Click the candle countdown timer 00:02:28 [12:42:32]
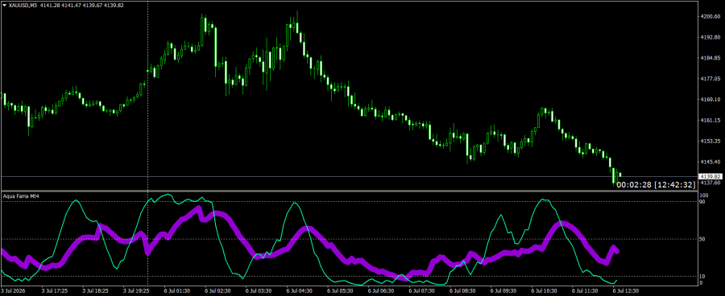725x296 pixels. click(x=656, y=185)
